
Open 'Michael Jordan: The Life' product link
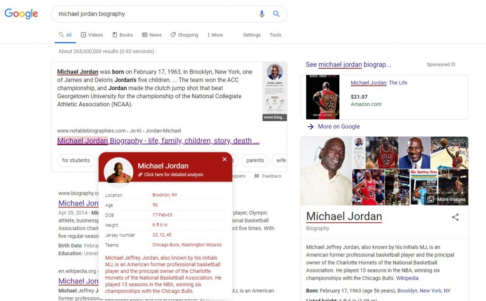pos(379,83)
